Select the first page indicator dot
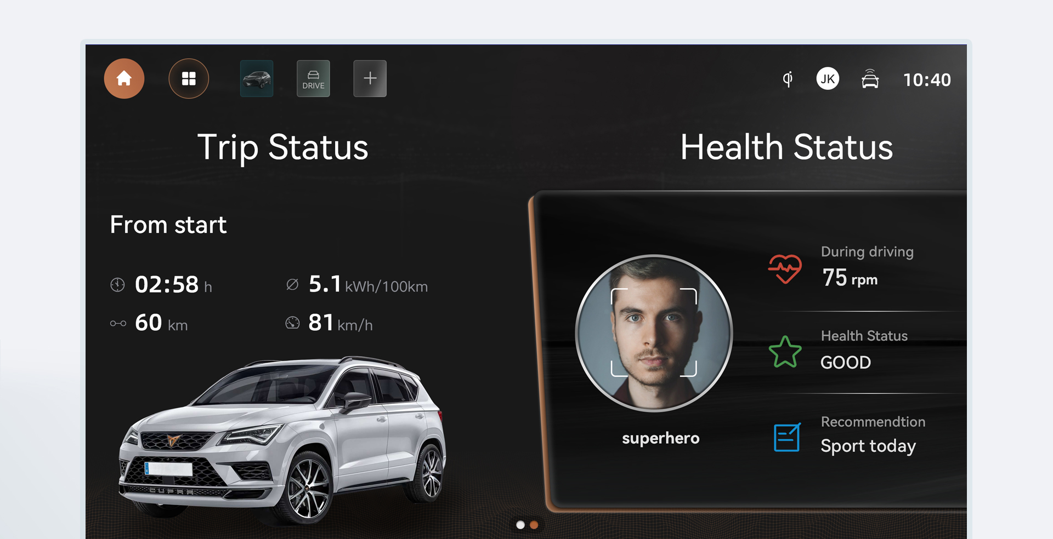 [520, 525]
